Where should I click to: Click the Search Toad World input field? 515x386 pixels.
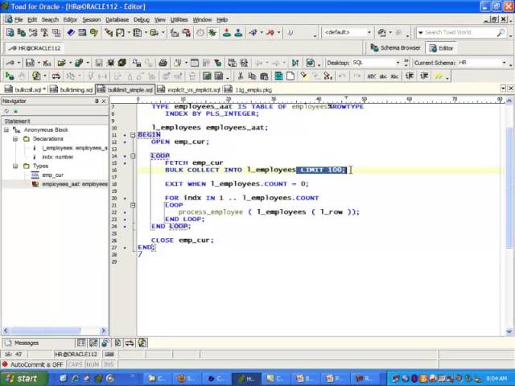coord(459,32)
